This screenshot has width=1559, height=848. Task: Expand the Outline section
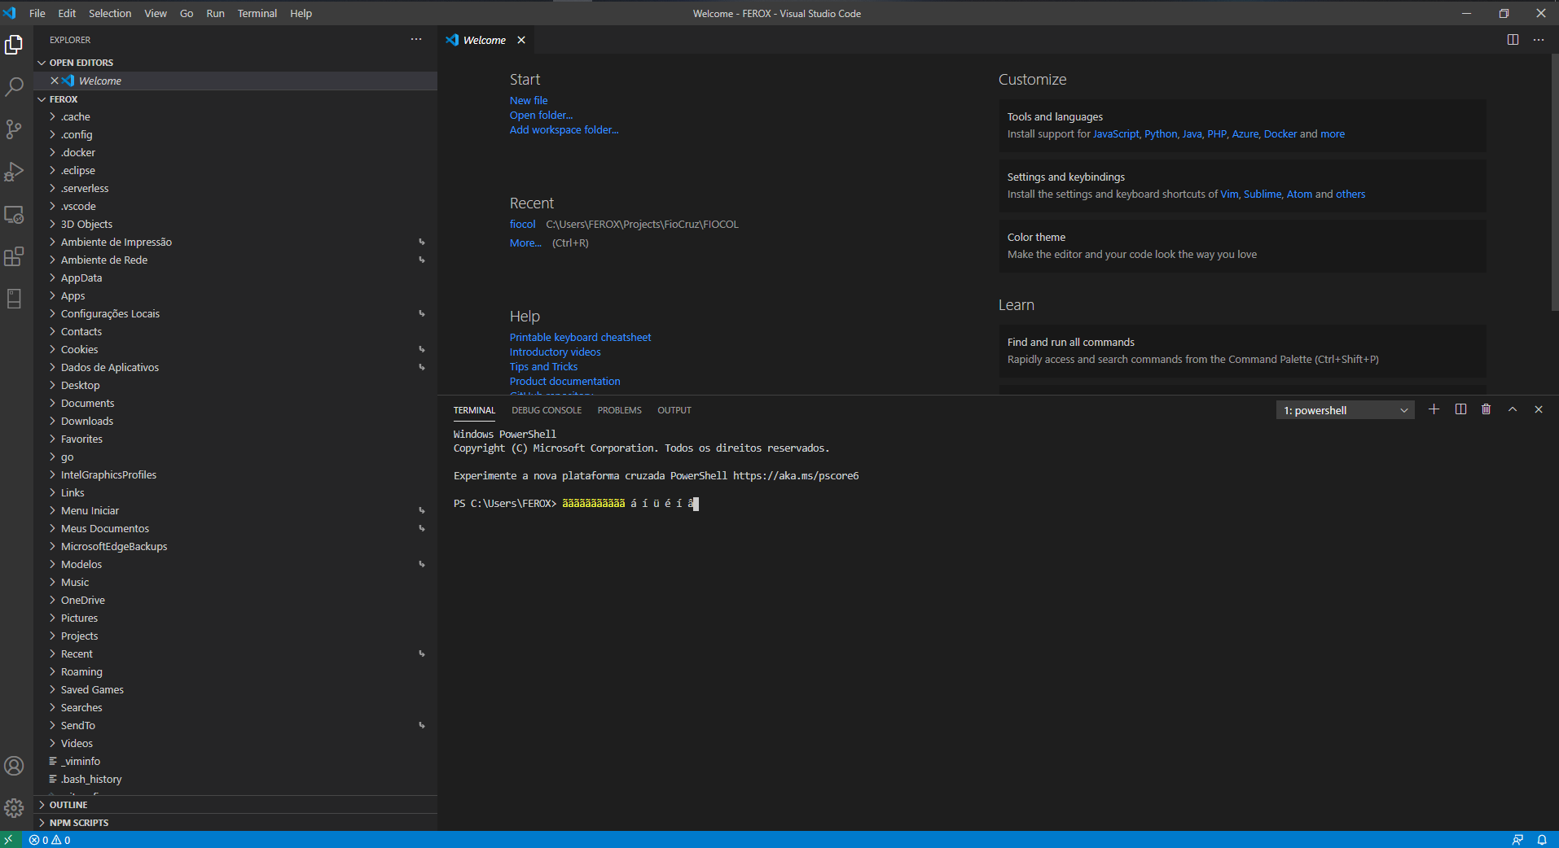click(236, 805)
